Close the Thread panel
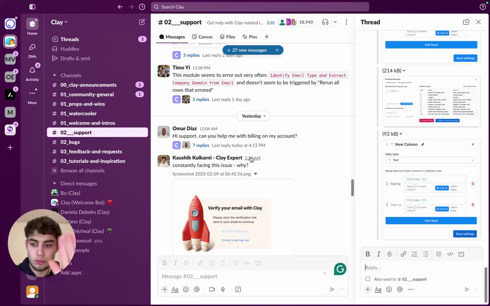Viewport: 490px width, 306px height. [x=479, y=22]
